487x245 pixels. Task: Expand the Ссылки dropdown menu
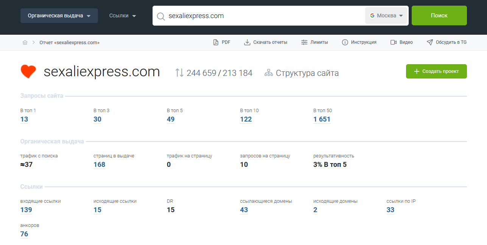tap(123, 16)
